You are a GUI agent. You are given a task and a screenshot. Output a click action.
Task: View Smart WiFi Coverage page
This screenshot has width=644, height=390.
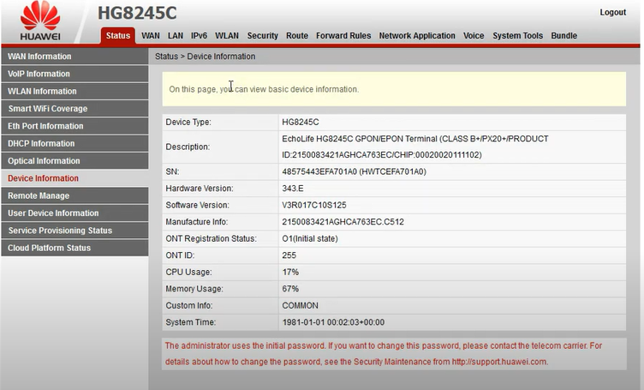pyautogui.click(x=48, y=109)
